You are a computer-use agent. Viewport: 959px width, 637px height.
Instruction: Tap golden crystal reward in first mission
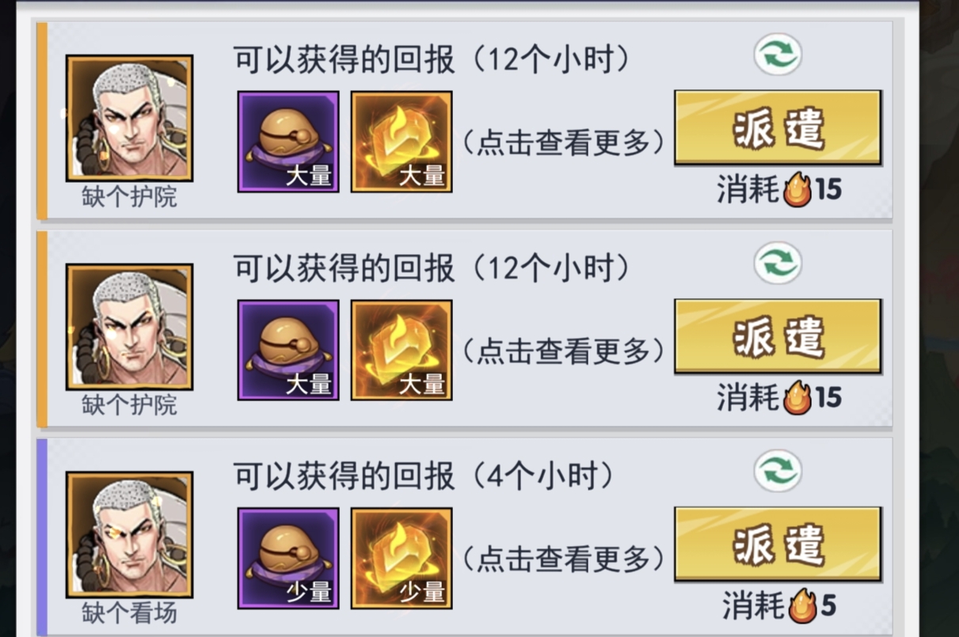click(x=401, y=142)
